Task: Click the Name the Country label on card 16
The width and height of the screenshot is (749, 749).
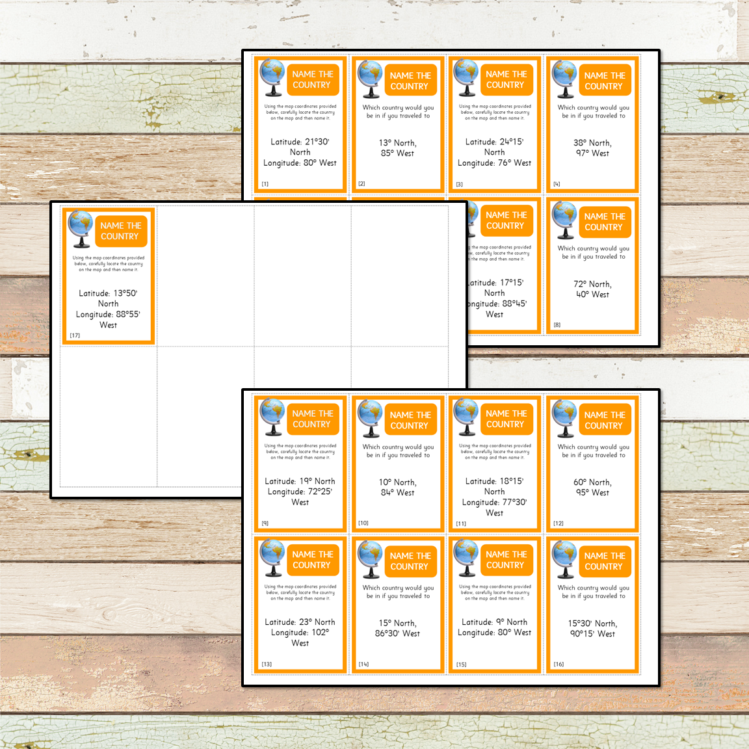Action: point(604,560)
